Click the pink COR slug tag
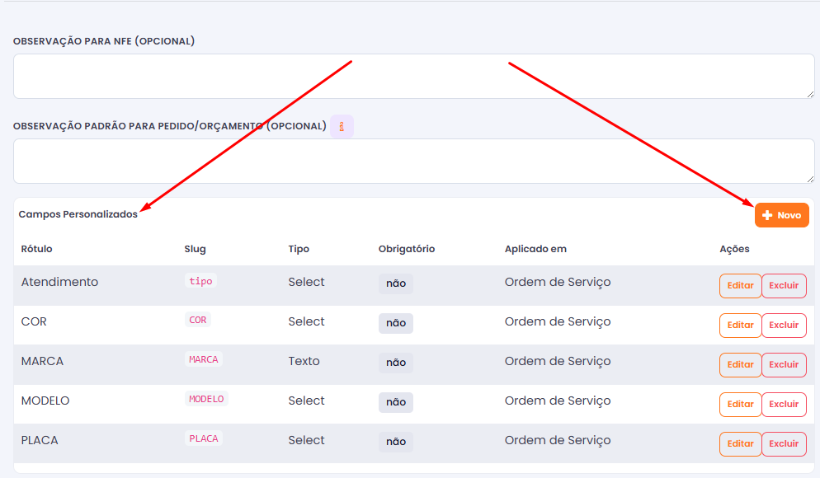This screenshot has width=820, height=478. [x=198, y=320]
